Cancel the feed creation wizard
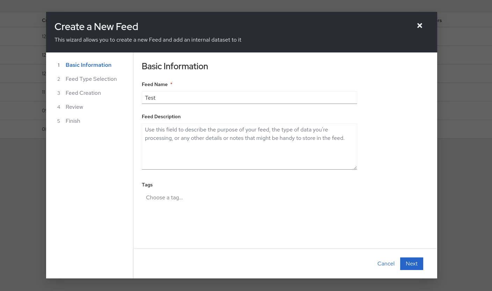Viewport: 492px width, 291px height. click(x=386, y=263)
